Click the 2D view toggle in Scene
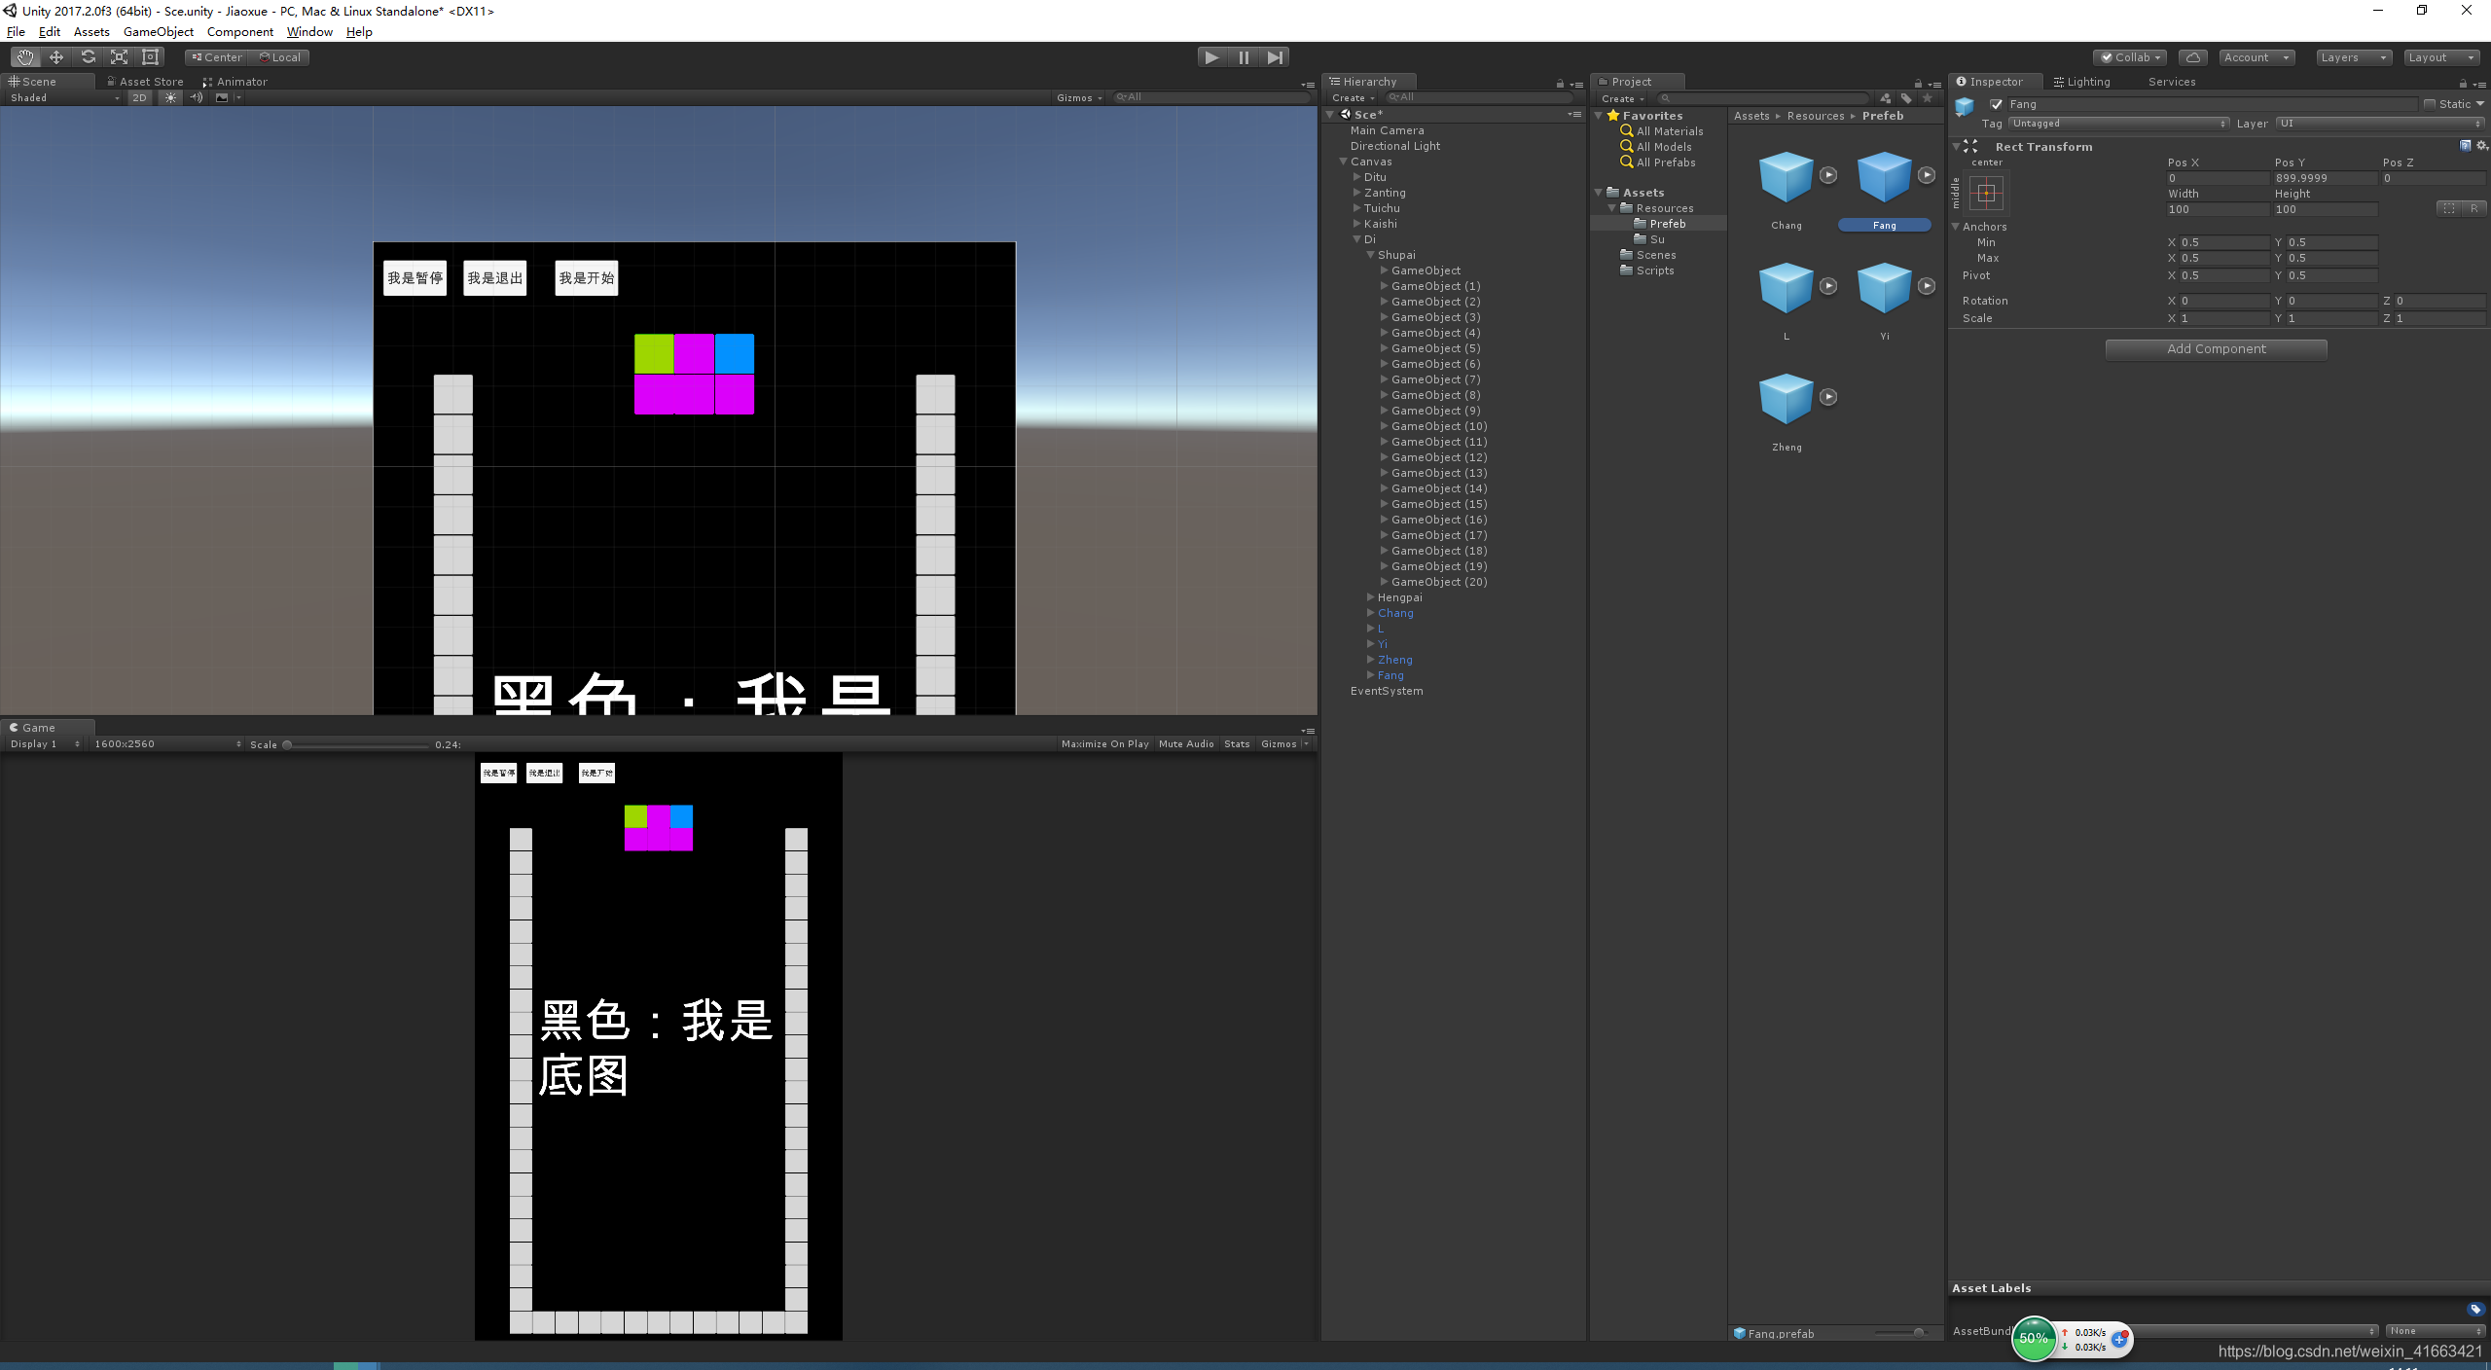2491x1370 pixels. coord(138,96)
